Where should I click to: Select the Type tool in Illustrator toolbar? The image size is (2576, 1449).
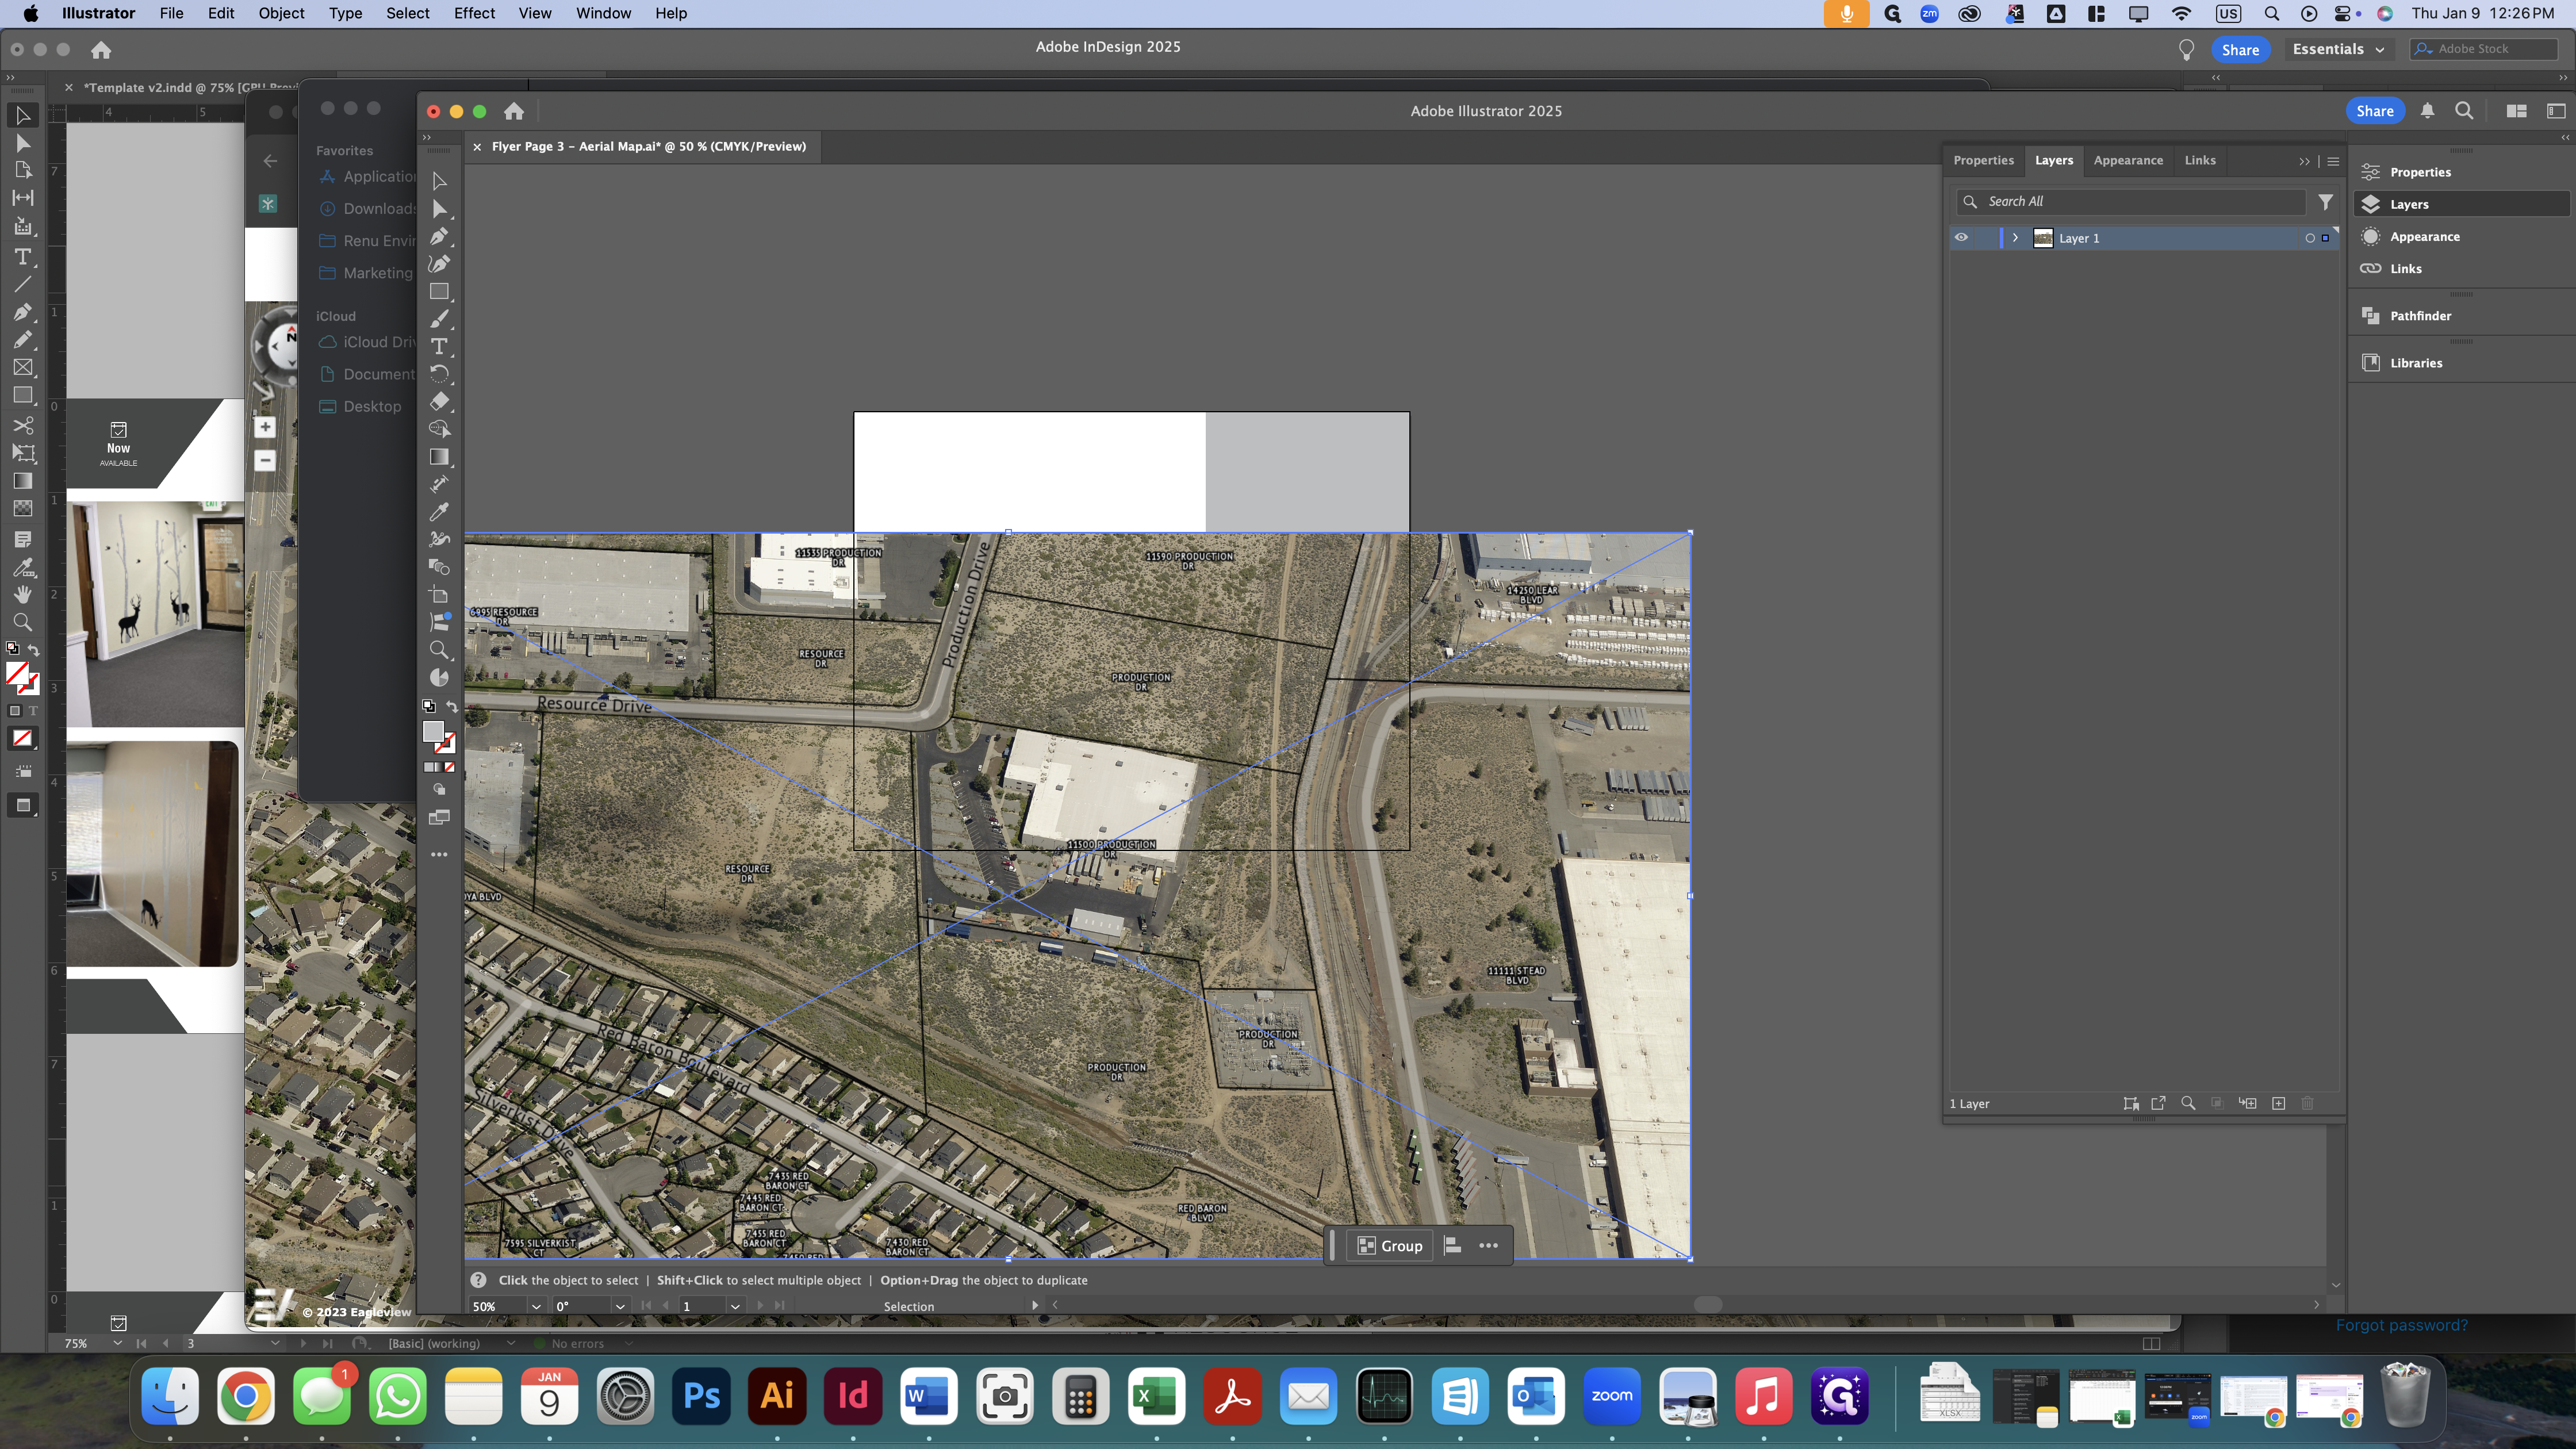coord(439,346)
